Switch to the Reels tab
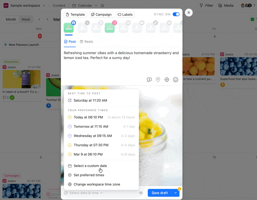 click(x=86, y=42)
